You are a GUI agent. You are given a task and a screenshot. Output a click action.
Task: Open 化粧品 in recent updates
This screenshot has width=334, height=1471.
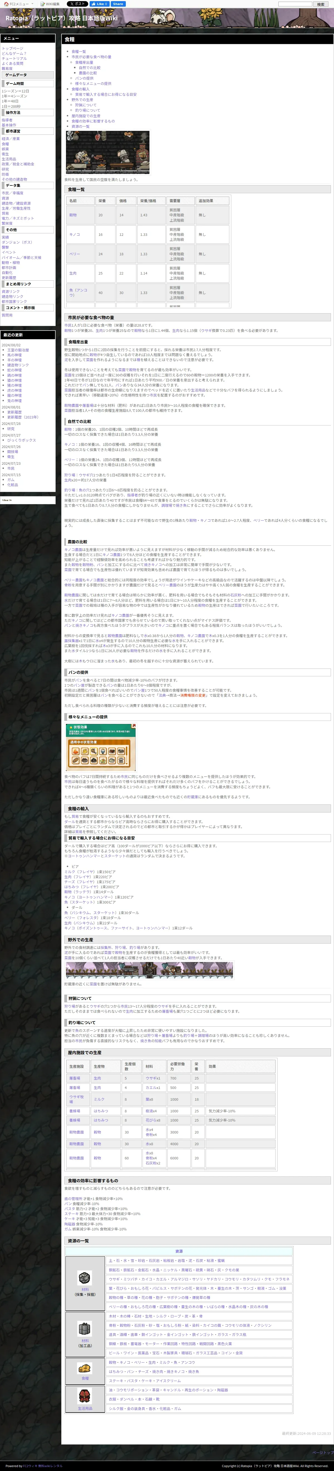tap(13, 485)
